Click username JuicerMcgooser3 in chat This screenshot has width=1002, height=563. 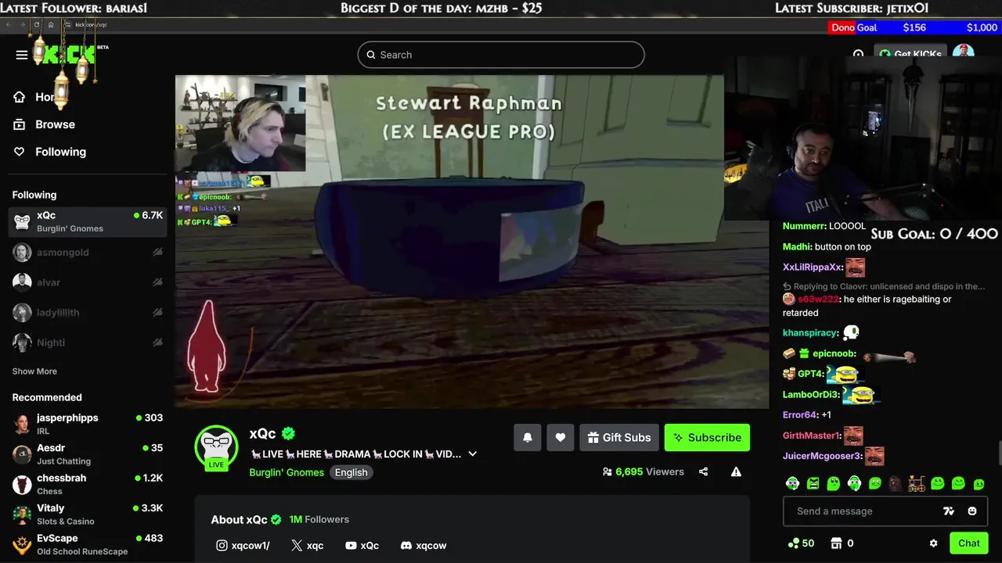[822, 457]
